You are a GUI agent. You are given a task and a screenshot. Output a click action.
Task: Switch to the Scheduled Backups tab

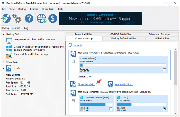tap(159, 34)
